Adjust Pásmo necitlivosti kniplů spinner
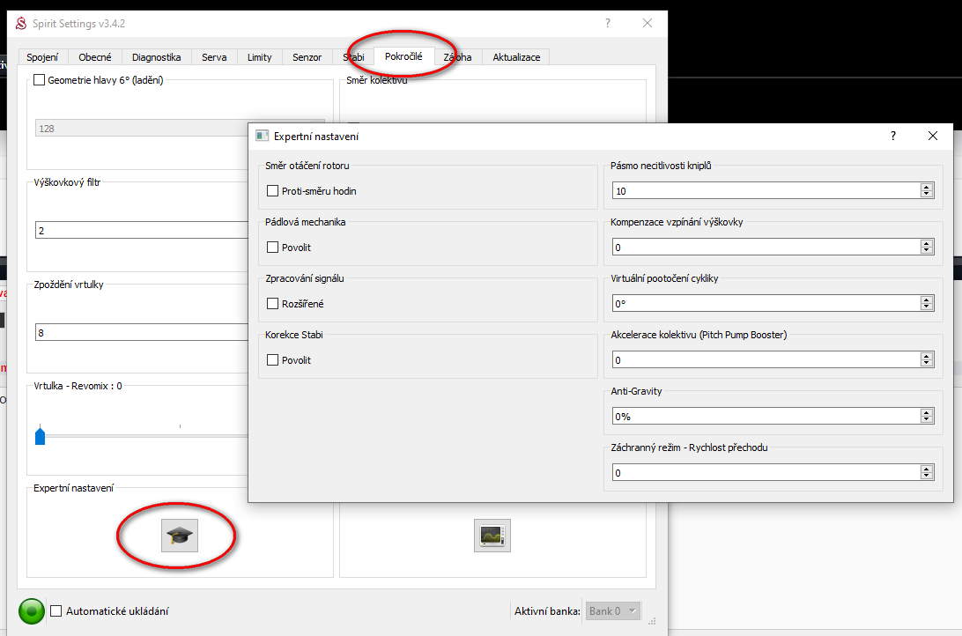The width and height of the screenshot is (962, 636). [x=926, y=191]
